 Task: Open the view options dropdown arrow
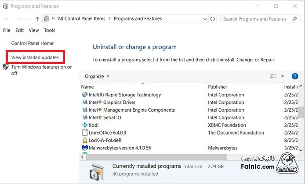(283, 76)
